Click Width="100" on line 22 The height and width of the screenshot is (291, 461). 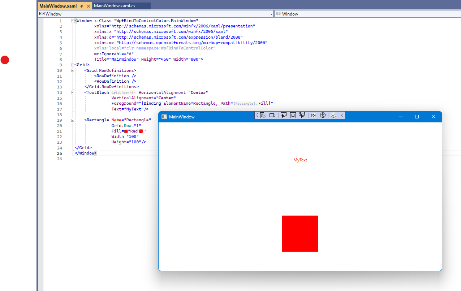(x=125, y=136)
